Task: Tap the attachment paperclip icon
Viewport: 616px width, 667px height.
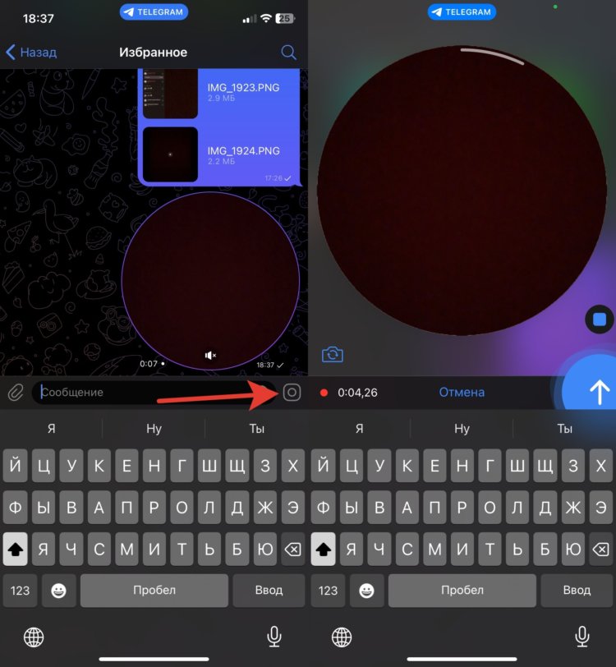Action: click(16, 392)
